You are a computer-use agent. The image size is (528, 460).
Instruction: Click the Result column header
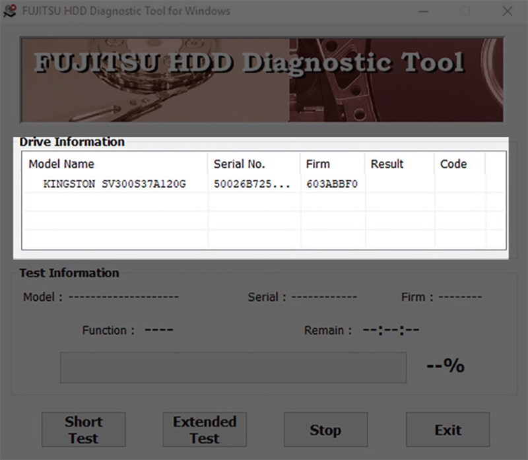(x=400, y=164)
